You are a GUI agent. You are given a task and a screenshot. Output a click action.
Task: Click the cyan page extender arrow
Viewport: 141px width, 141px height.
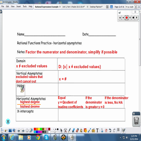pos(8,122)
